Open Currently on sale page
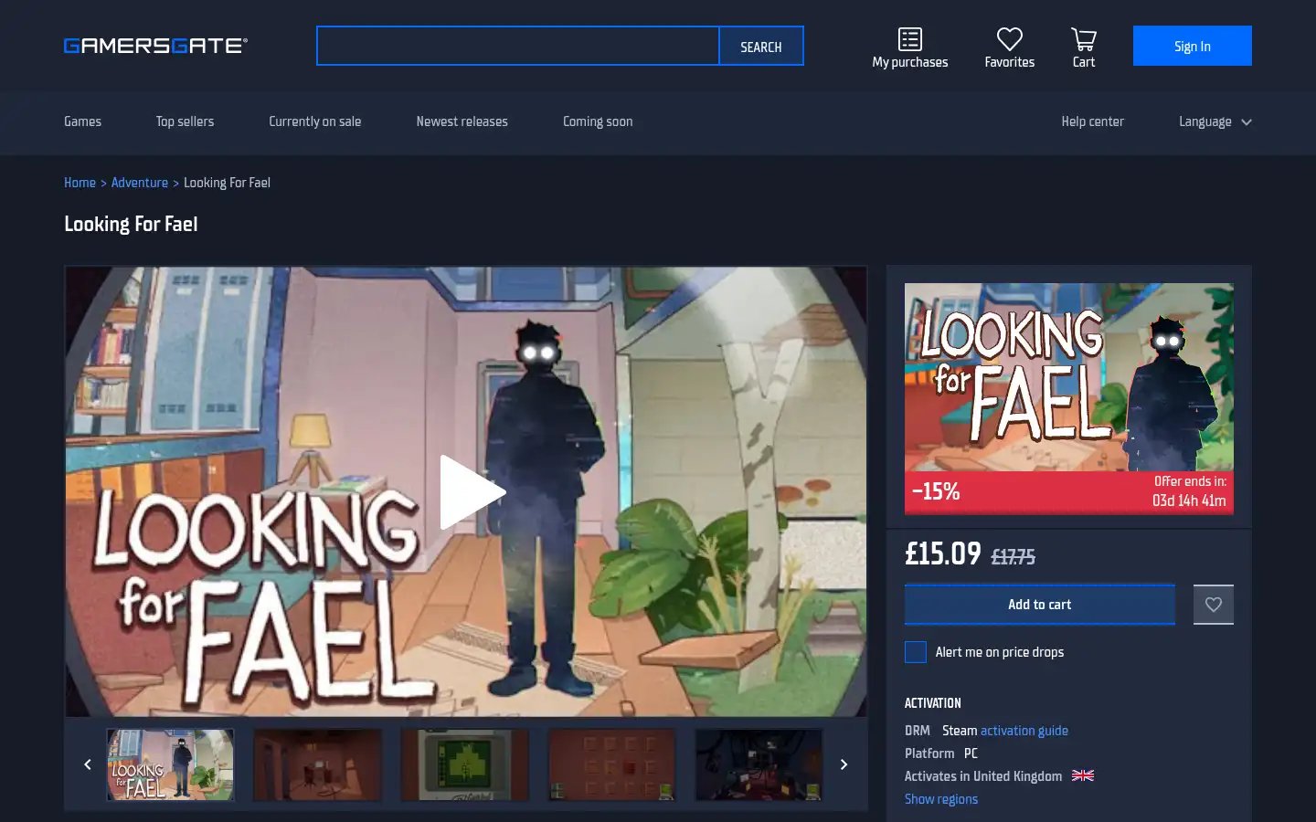 click(x=314, y=121)
